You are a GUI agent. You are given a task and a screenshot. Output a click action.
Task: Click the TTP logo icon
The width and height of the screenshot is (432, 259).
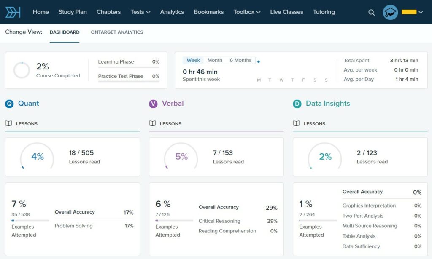12,12
